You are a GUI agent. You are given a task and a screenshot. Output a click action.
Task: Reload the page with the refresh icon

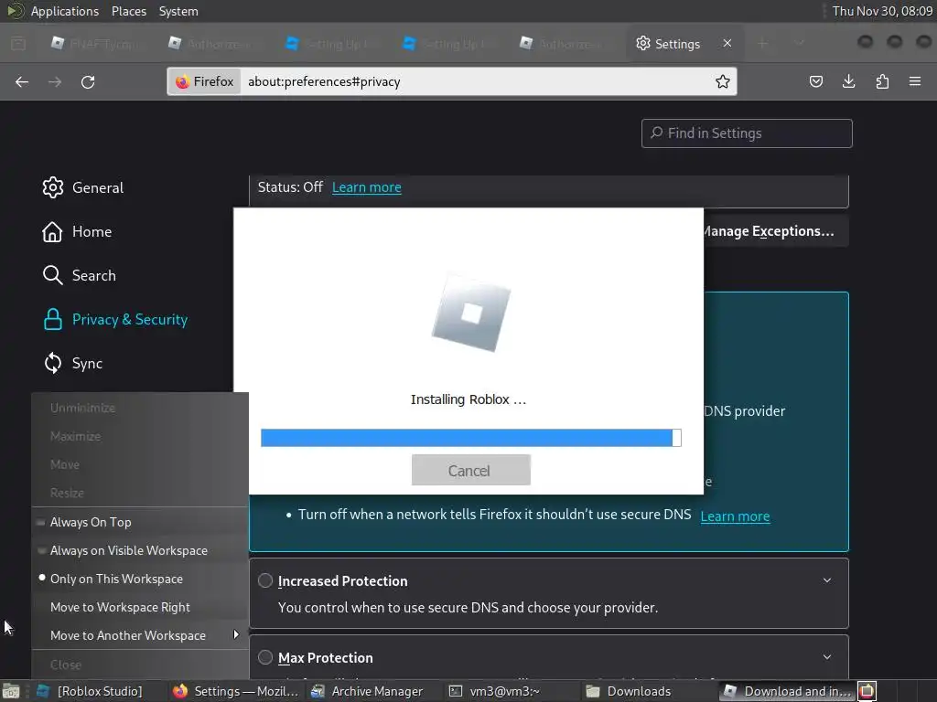point(88,81)
